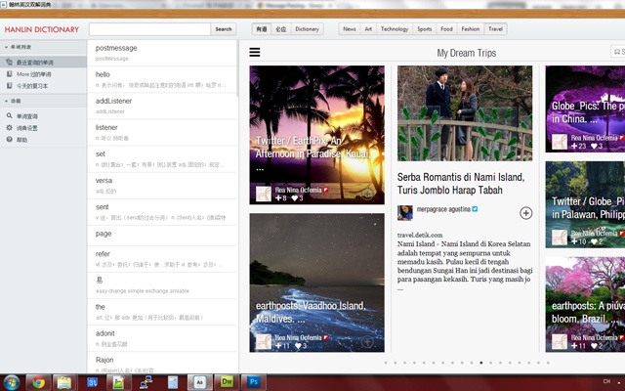
Task: Select the word 'page' in list
Action: coord(162,236)
